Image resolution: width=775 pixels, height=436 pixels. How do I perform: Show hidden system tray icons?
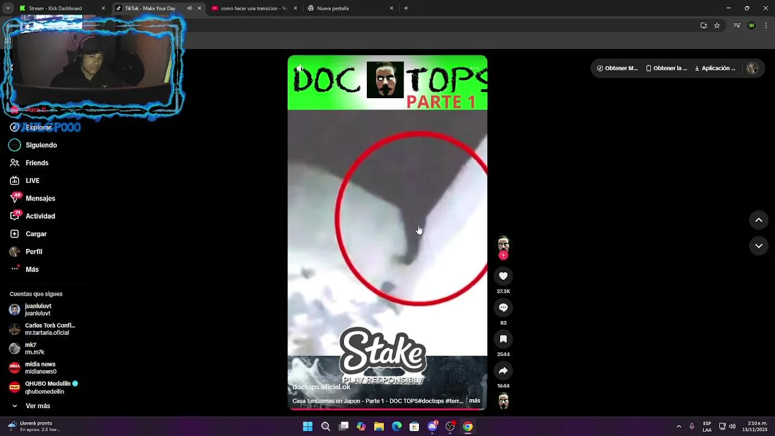679,426
